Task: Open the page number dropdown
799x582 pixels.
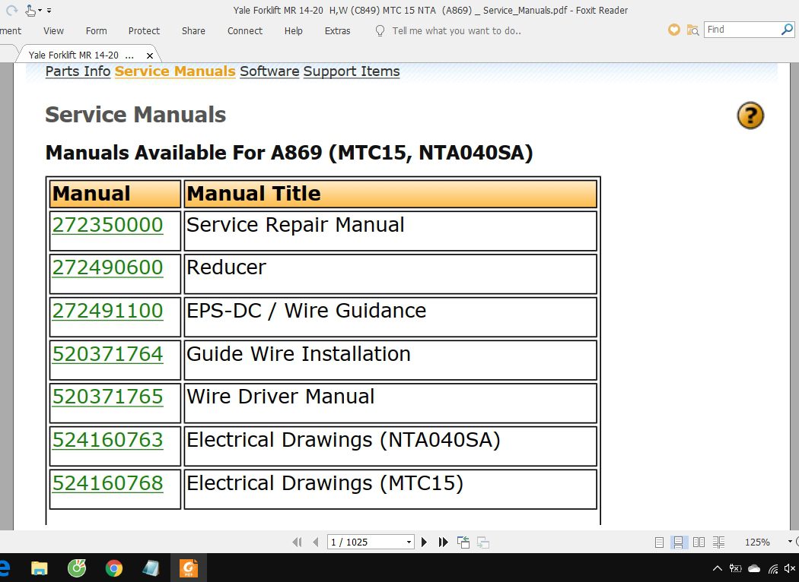Action: [x=409, y=542]
